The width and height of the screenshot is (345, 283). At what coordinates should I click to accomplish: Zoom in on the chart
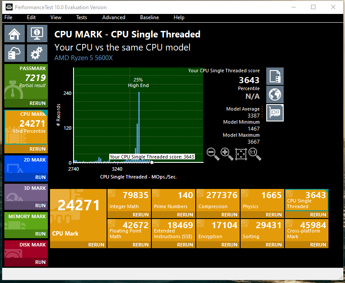tap(227, 154)
